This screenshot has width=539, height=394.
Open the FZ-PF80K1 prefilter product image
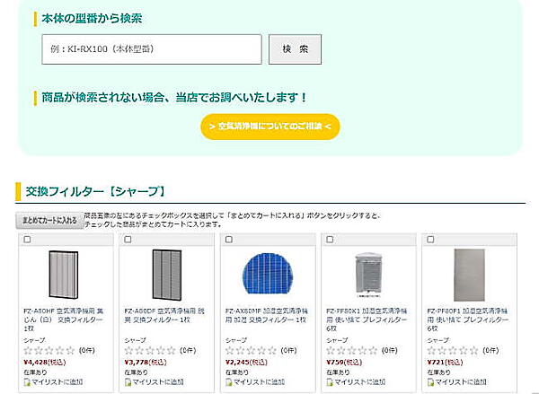367,275
